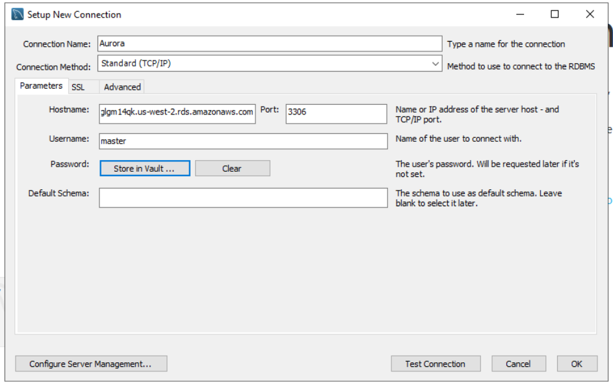Click the 'Password:' label
This screenshot has height=389, width=613.
tap(70, 165)
